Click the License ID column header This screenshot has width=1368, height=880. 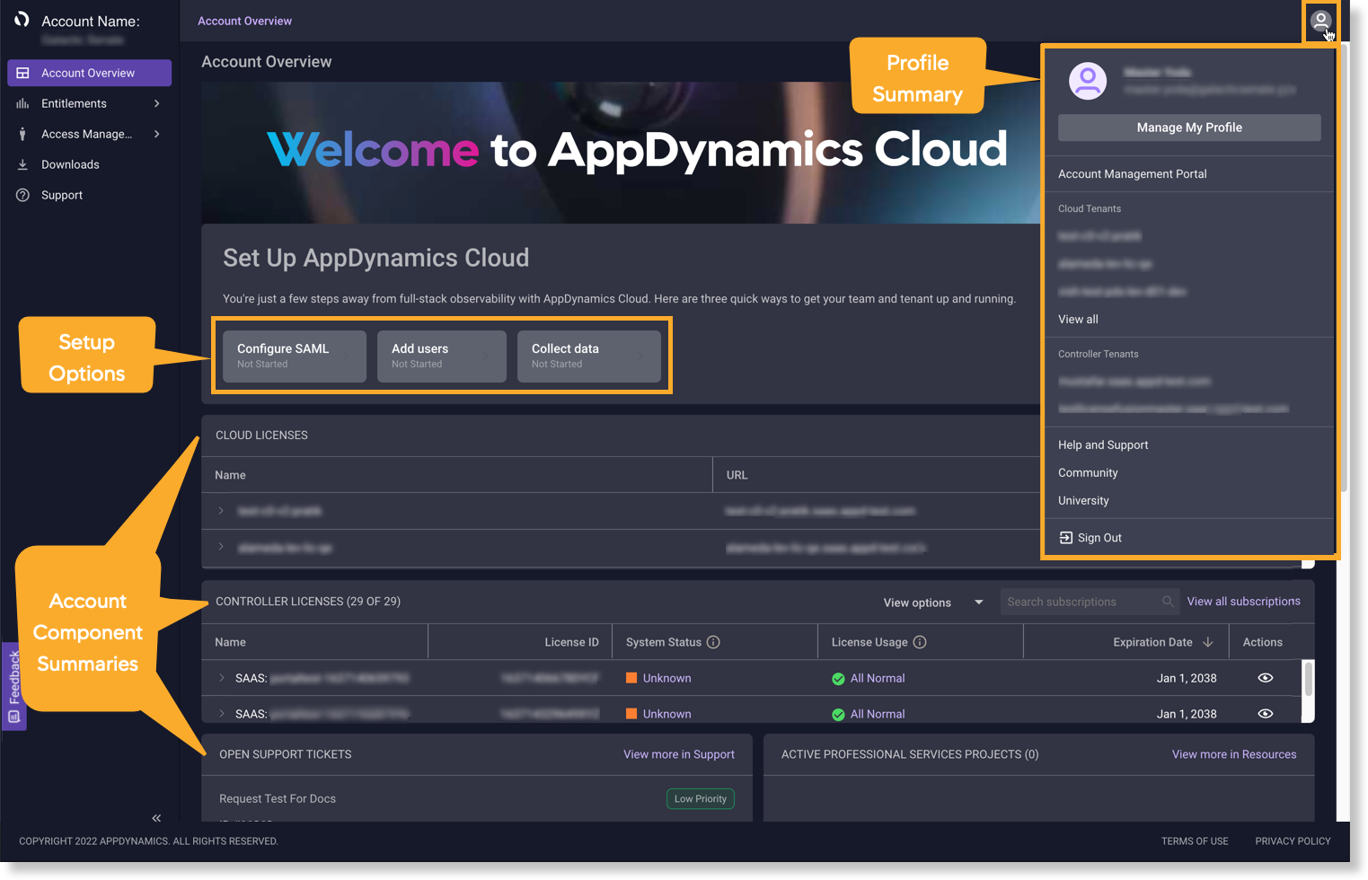571,642
